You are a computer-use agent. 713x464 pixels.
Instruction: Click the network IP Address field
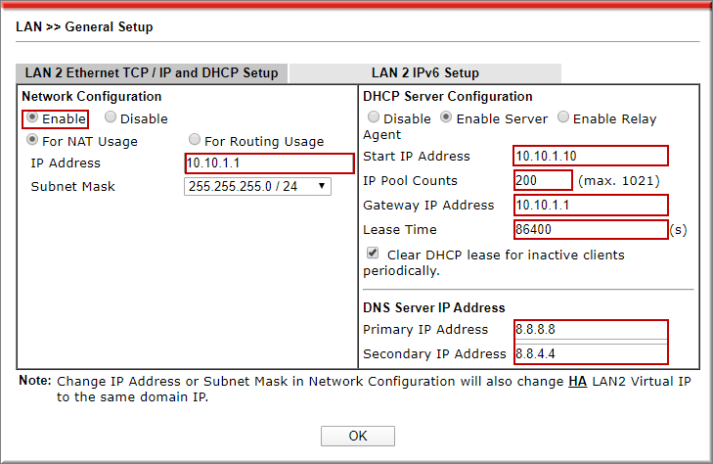click(269, 163)
